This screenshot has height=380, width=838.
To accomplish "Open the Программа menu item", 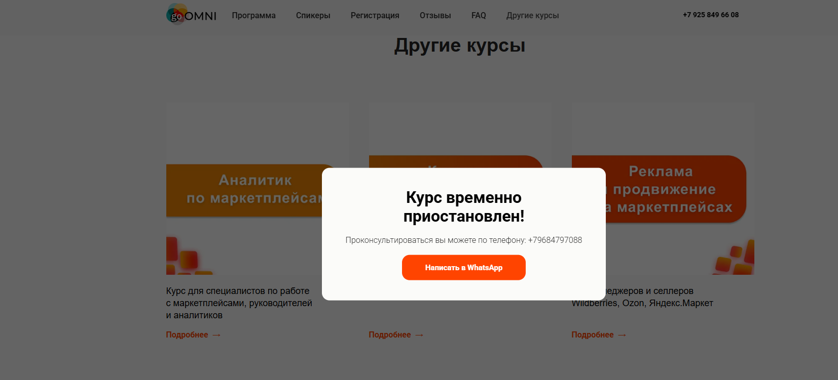I will (254, 16).
